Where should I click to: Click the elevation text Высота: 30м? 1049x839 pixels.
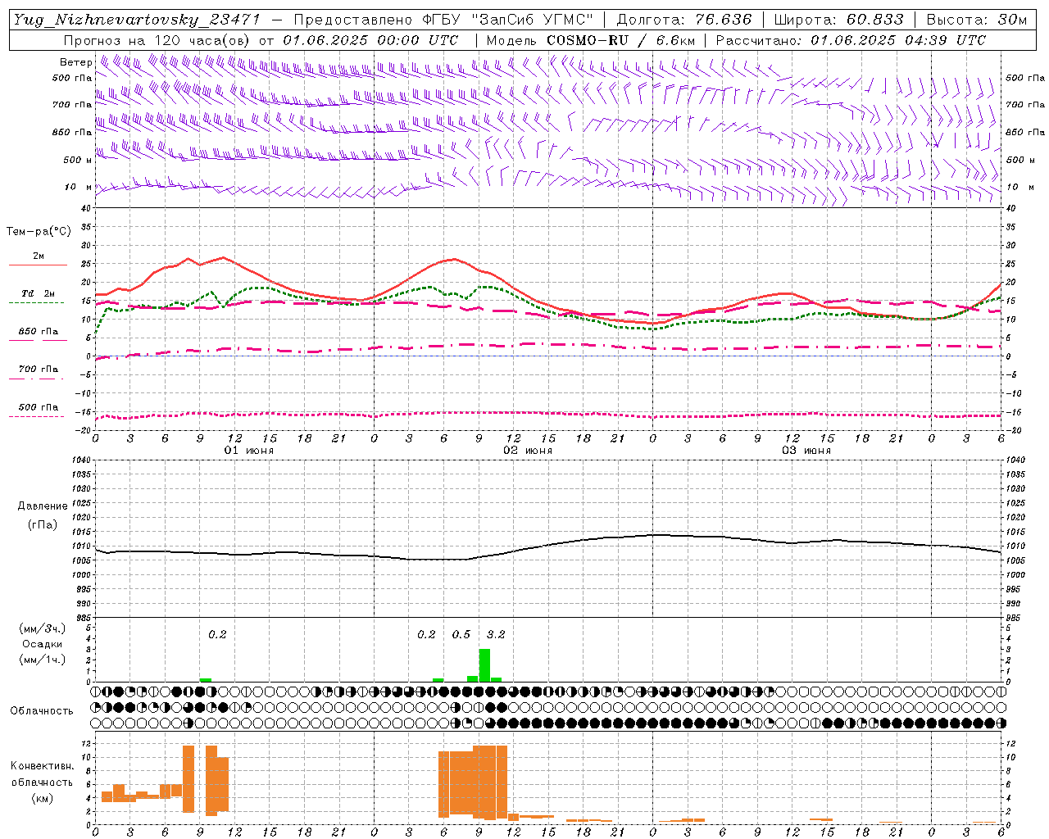(977, 20)
